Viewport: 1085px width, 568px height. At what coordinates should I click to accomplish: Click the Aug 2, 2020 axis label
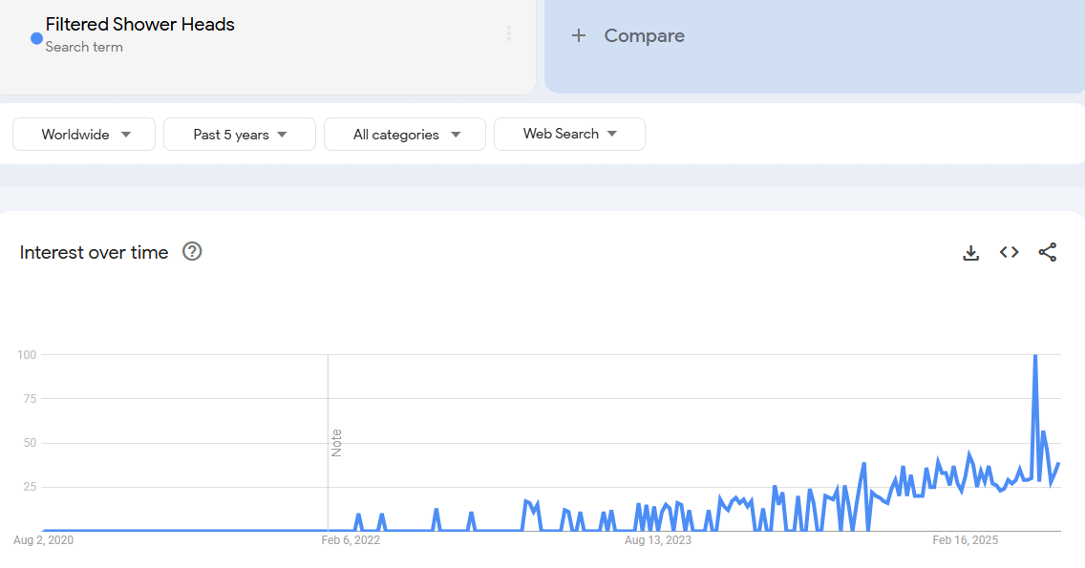point(44,540)
